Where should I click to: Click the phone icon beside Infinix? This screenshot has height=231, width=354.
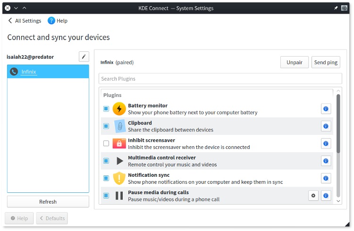14,72
